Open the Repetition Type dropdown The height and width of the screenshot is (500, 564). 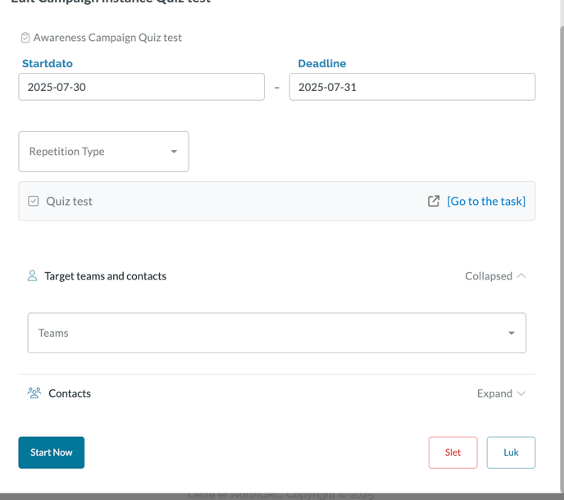[x=103, y=152]
